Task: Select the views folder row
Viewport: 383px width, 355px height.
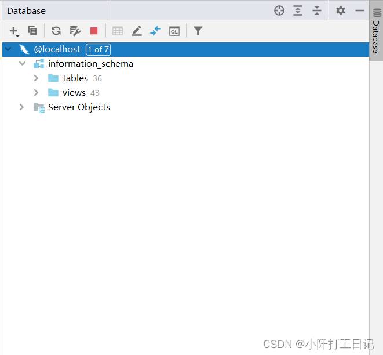Action: 185,93
